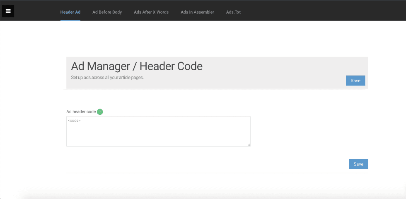The width and height of the screenshot is (406, 199).
Task: Click empty space in dark navigation bar
Action: [323, 11]
